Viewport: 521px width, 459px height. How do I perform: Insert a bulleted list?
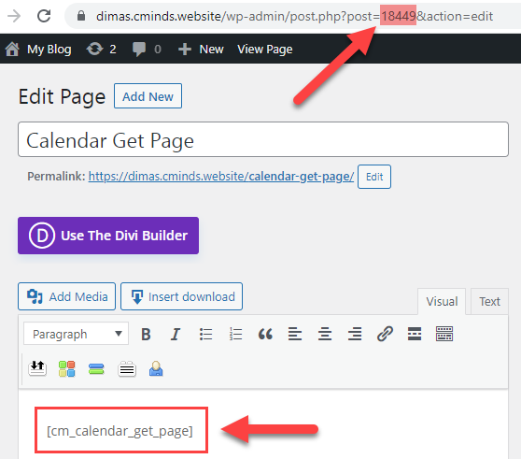[205, 334]
